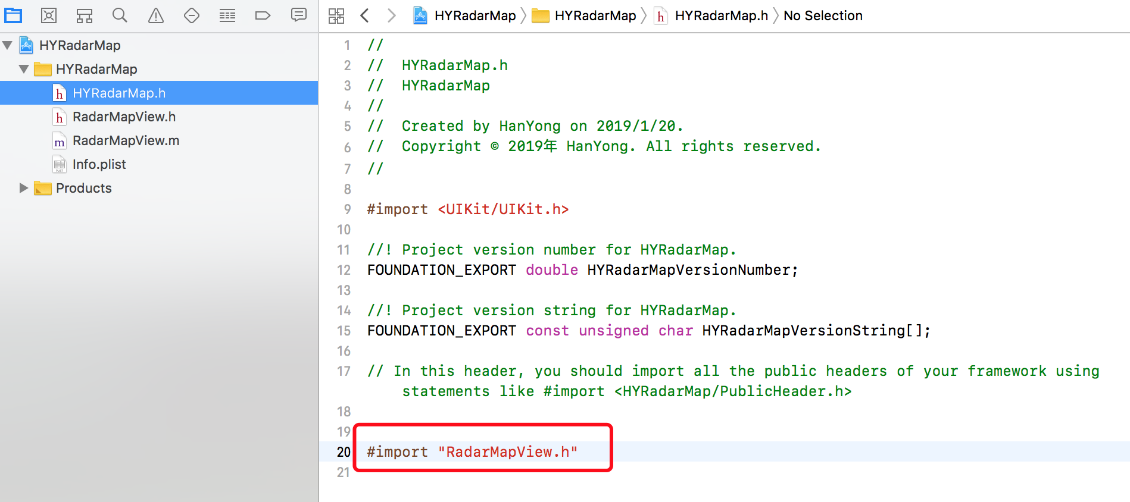Click the RadarMapView.h file icon

(x=60, y=117)
